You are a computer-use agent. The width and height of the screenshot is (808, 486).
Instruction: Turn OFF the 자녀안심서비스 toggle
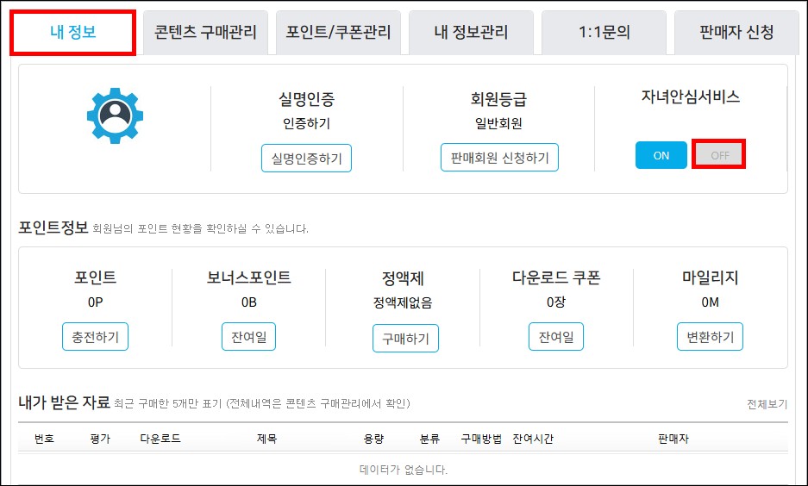[x=719, y=154]
